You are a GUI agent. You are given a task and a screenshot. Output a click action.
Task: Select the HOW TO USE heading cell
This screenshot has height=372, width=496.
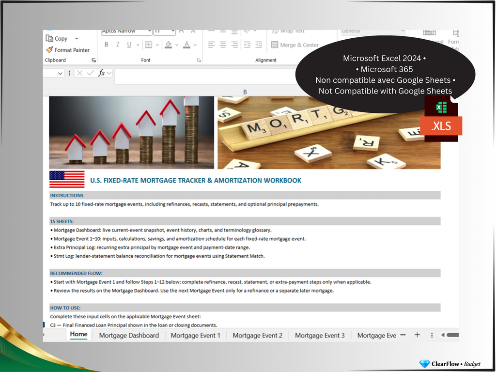245,308
